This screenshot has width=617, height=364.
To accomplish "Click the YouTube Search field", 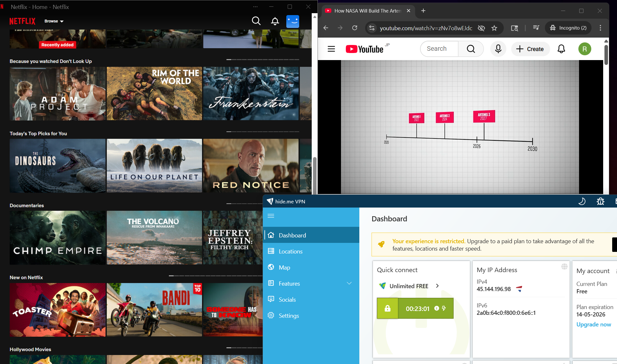I will coord(439,49).
